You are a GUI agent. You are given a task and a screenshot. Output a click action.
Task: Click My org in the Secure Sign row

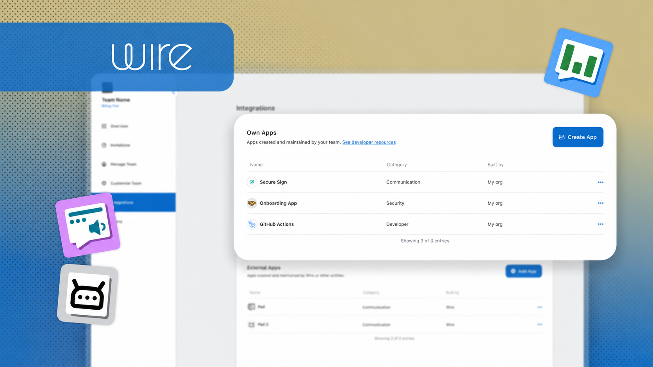tap(495, 182)
